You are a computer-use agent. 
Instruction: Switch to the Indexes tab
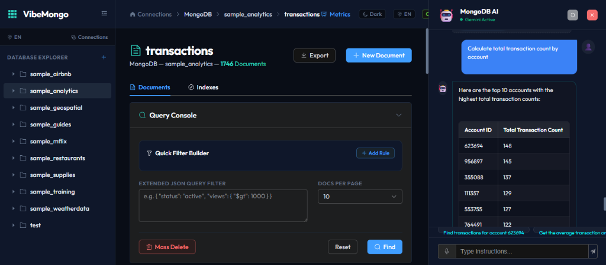(204, 87)
